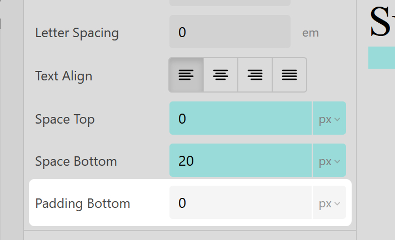Focus the Space Bottom field showing 20
395x240 pixels.
pos(240,161)
